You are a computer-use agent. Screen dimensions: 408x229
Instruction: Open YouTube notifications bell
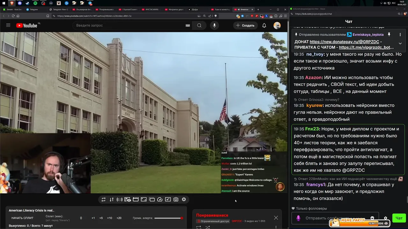(x=264, y=25)
